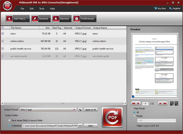Click the preview page thumbnail
Image resolution: width=183 pixels, height=134 pixels.
(x=155, y=66)
